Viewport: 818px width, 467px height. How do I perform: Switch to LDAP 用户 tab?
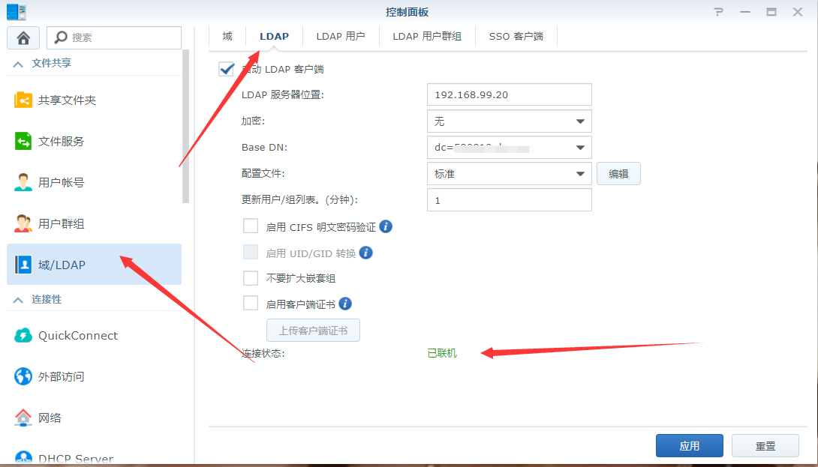coord(341,36)
